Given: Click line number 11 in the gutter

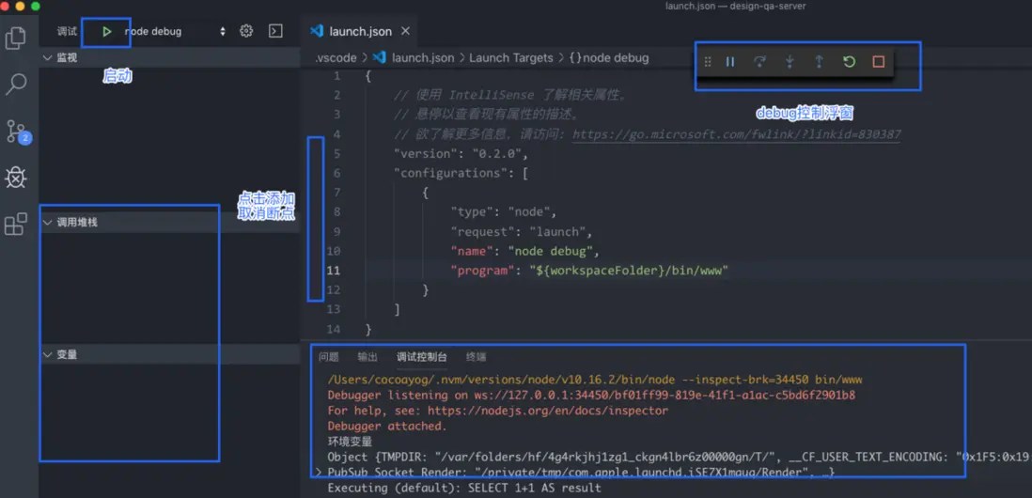Looking at the screenshot, I should tap(334, 271).
